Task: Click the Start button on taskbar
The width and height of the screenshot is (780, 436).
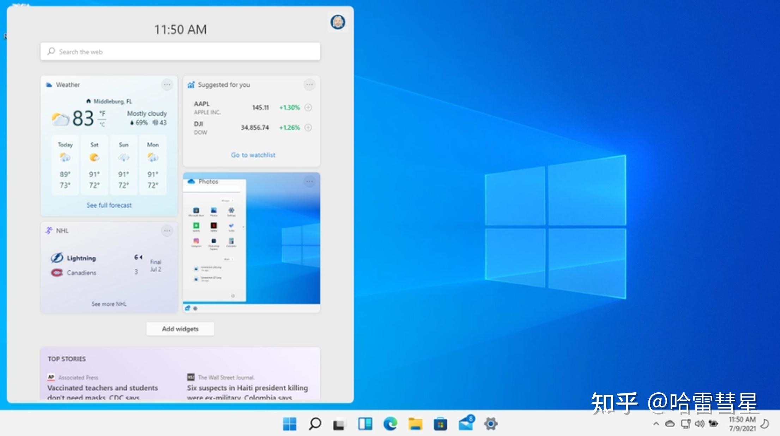Action: [x=290, y=424]
